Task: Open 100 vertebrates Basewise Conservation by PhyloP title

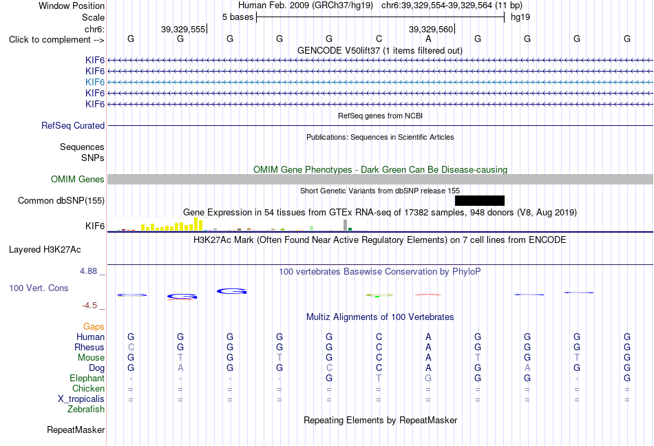Action: pyautogui.click(x=380, y=272)
